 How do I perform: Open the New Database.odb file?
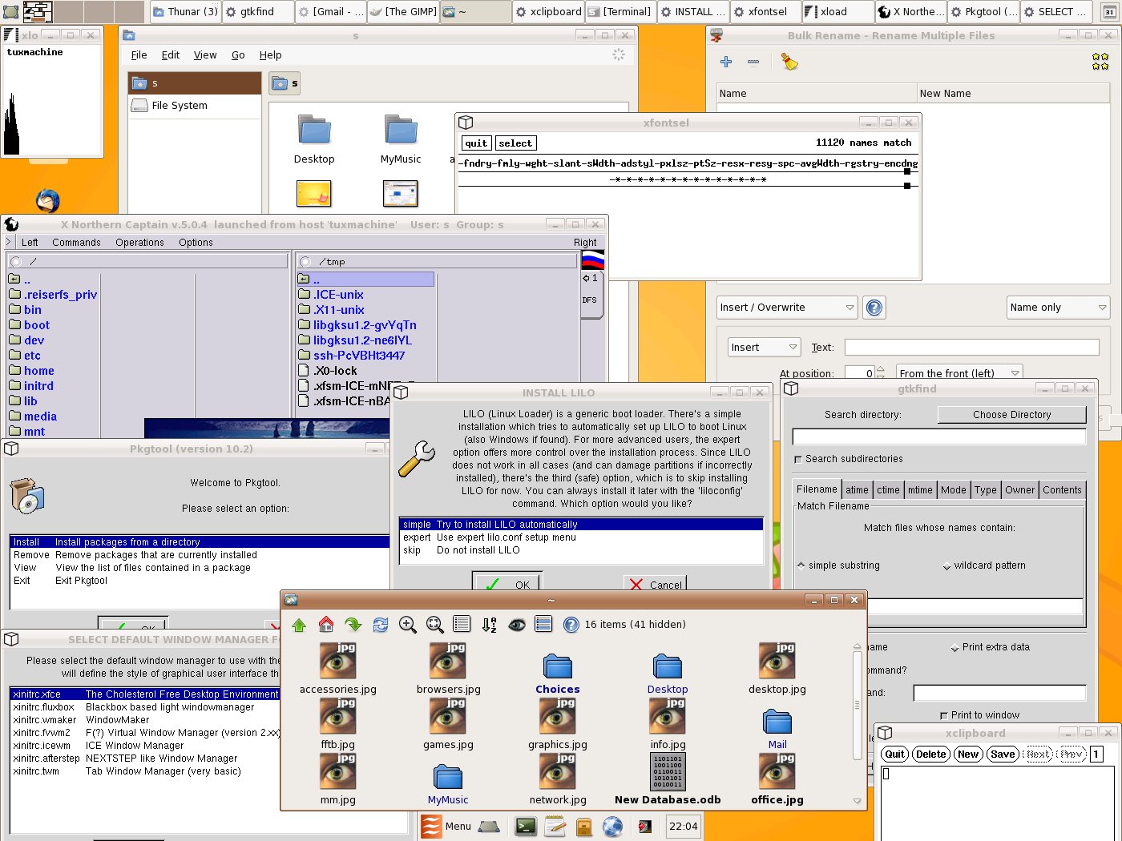pos(668,778)
